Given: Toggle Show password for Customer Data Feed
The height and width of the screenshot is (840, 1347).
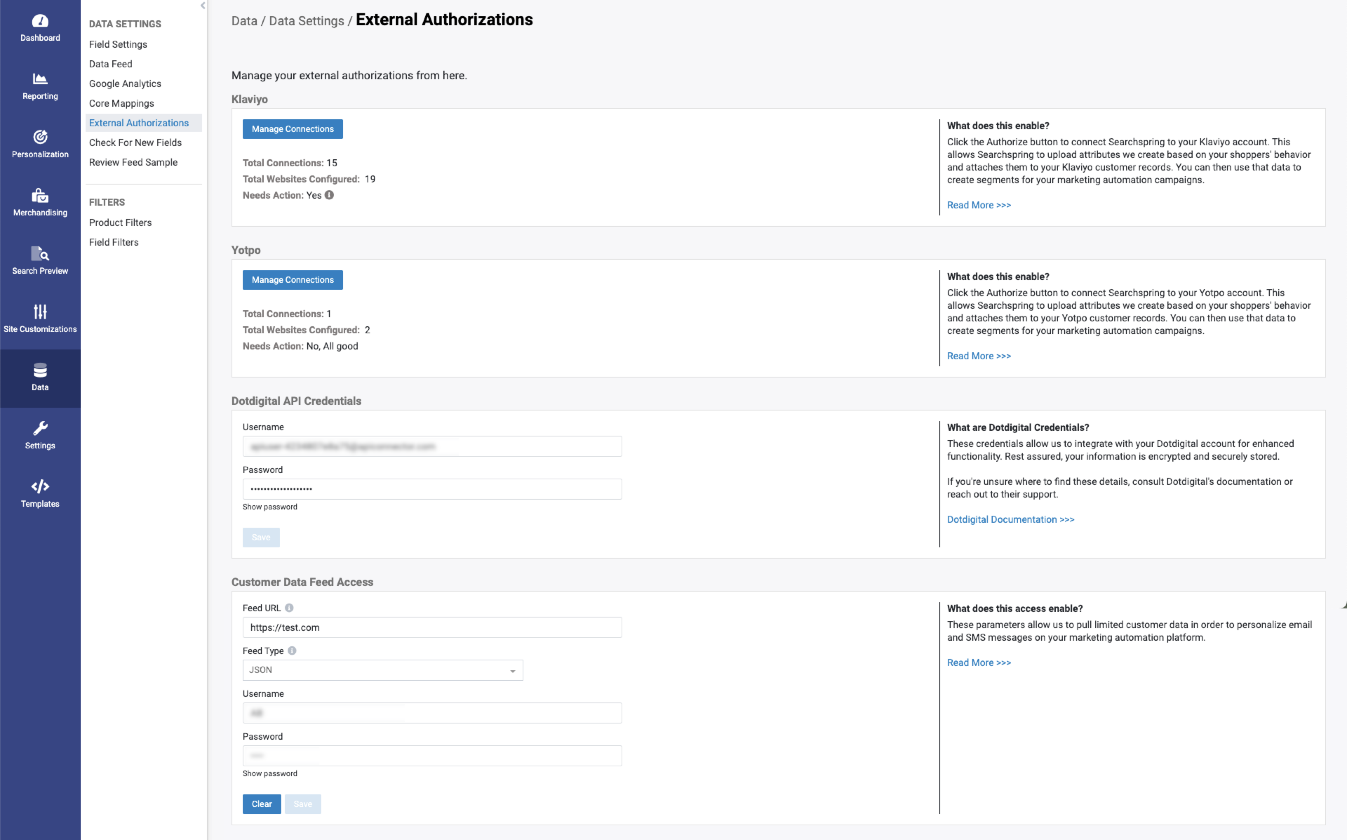Looking at the screenshot, I should point(270,774).
